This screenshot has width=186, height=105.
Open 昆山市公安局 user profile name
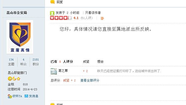click(x=17, y=13)
